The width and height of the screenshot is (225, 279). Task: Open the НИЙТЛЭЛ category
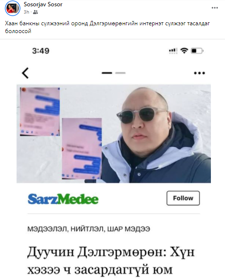(87, 229)
